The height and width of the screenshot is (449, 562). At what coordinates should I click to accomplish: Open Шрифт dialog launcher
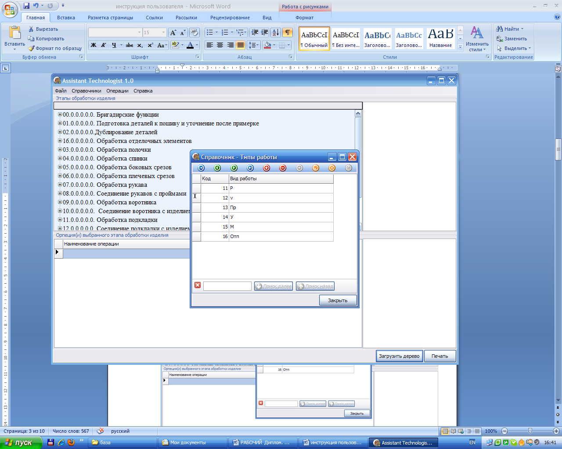click(x=198, y=57)
